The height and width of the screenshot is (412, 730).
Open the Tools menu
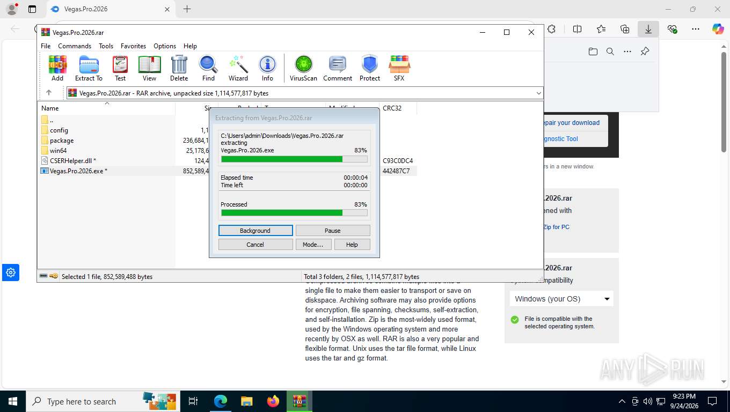[x=106, y=46]
